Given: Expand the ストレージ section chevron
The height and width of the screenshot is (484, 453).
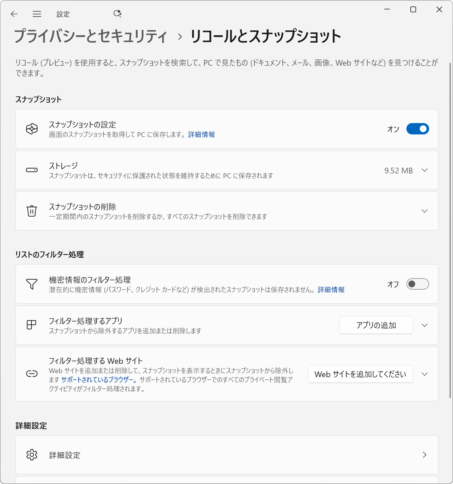Looking at the screenshot, I should coord(425,170).
